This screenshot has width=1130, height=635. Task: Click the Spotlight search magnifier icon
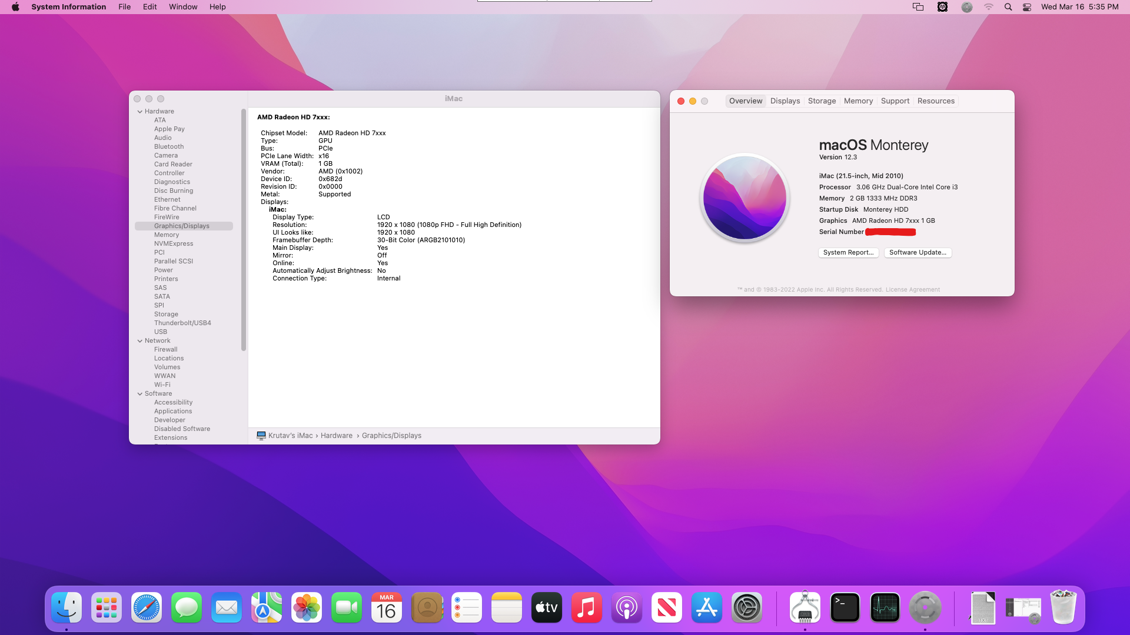coord(1008,7)
